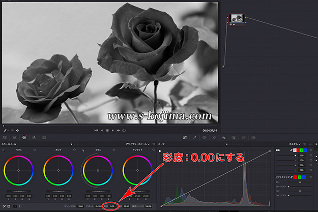The height and width of the screenshot is (212, 318).
Task: Toggle curve channel ganging link icon
Action: point(291,150)
